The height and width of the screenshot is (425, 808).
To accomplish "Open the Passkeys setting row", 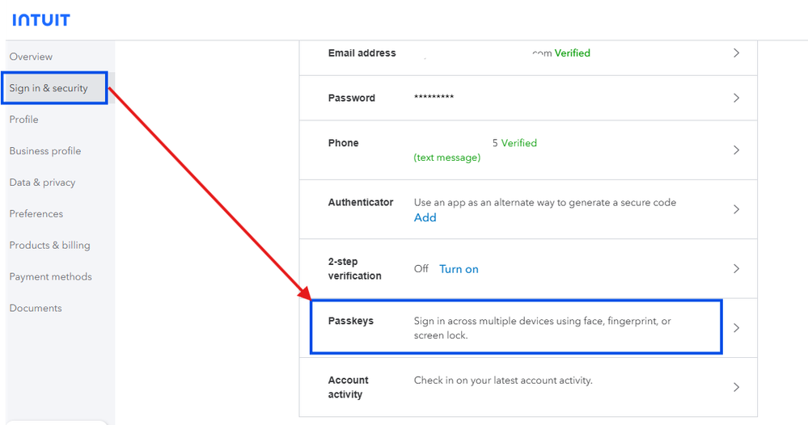I will [x=516, y=327].
